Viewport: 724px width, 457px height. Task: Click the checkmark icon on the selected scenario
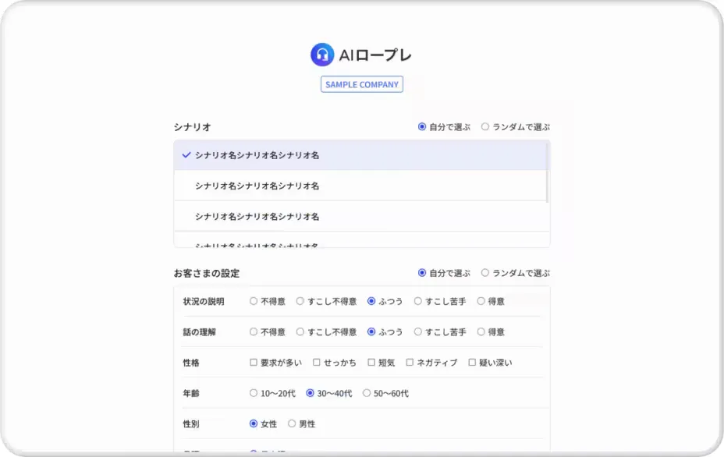(x=186, y=155)
